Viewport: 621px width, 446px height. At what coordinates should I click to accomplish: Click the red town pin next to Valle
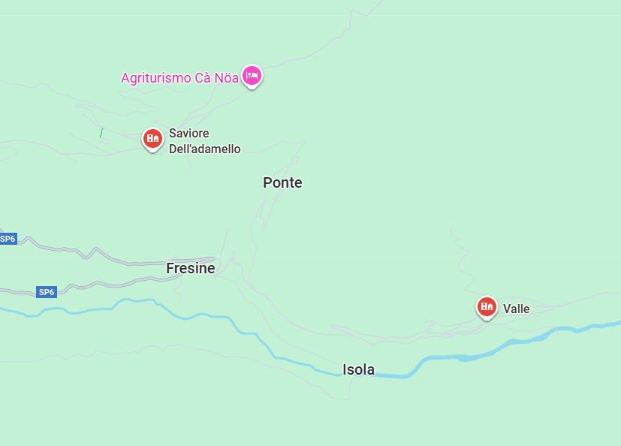point(487,307)
